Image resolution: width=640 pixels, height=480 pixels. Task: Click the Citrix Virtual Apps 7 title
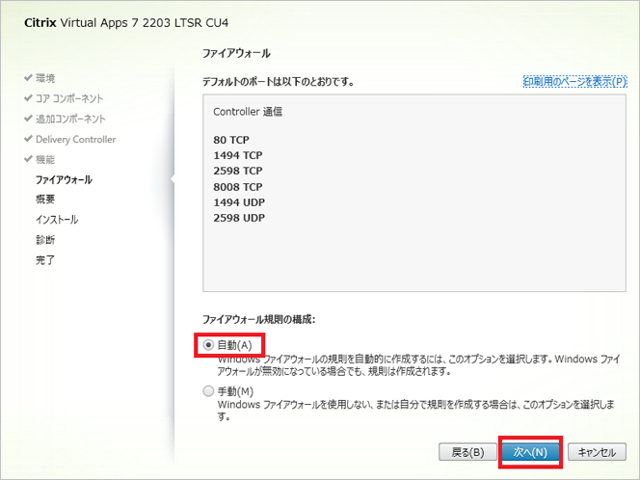(126, 22)
